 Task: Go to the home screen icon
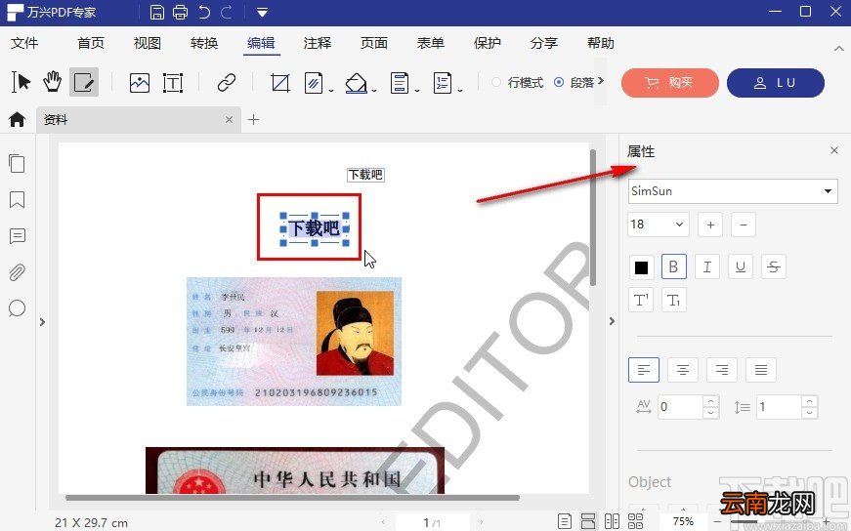18,119
